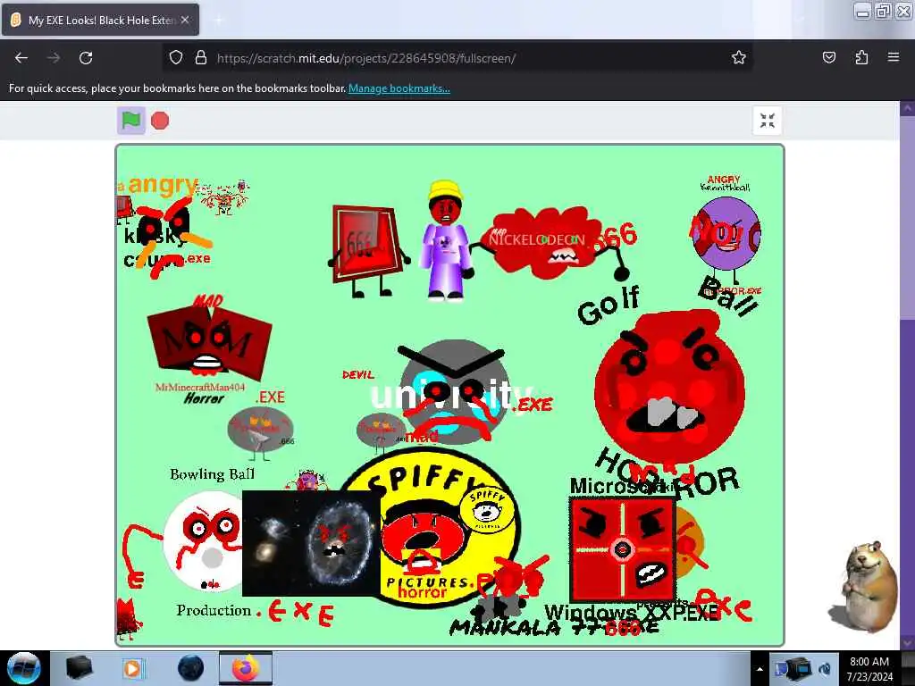Reload the page
Screen dimensions: 915x686
86,58
